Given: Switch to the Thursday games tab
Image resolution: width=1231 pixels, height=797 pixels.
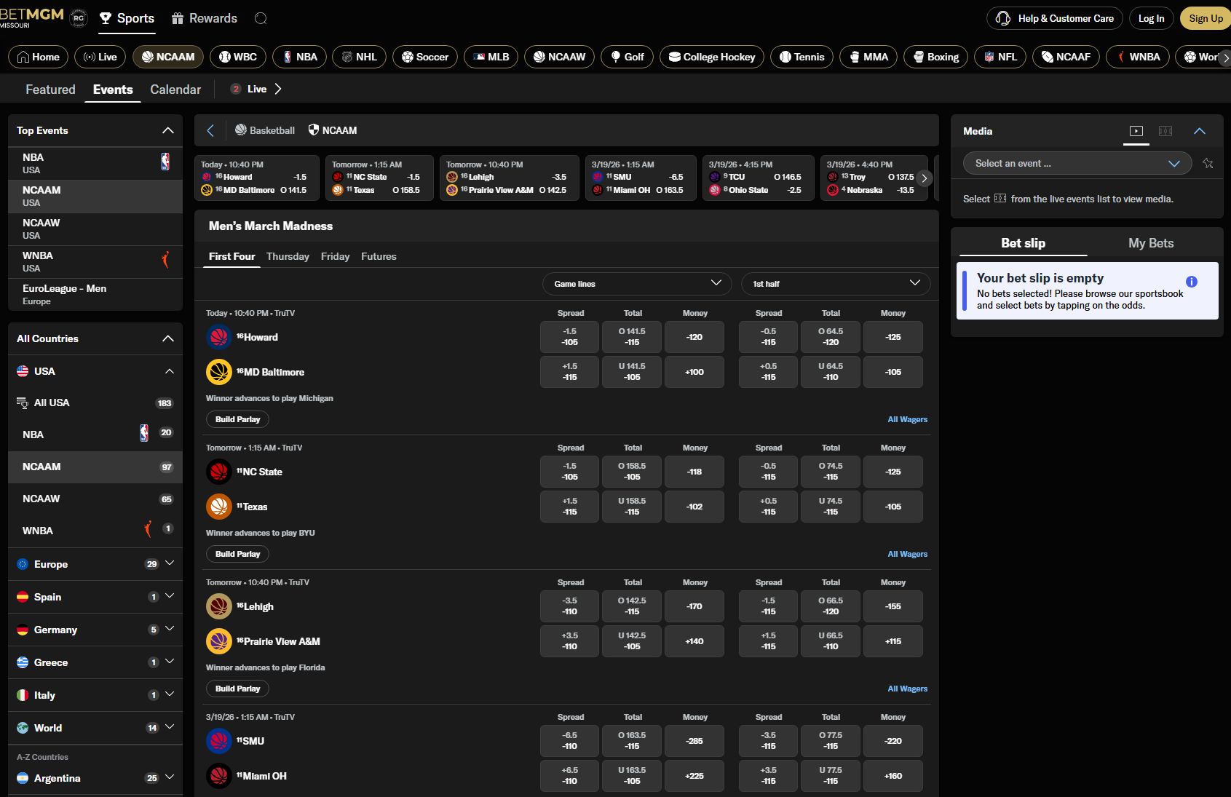Looking at the screenshot, I should tap(288, 256).
